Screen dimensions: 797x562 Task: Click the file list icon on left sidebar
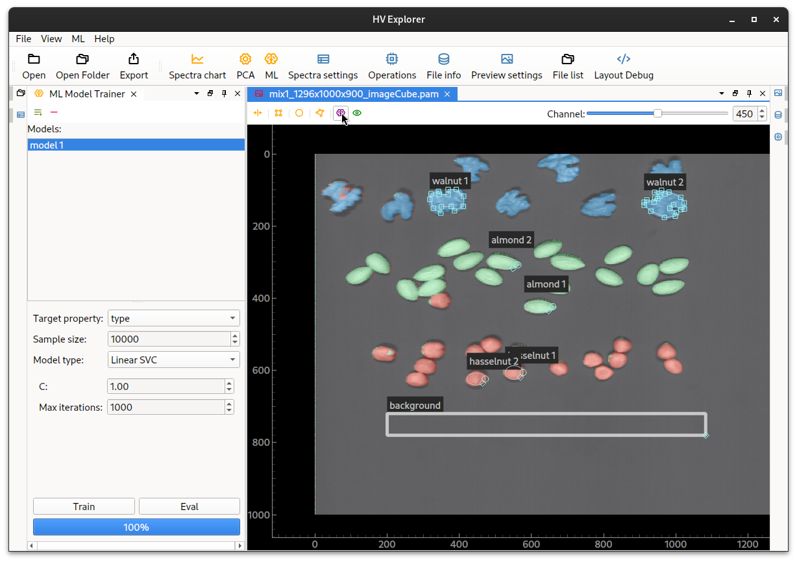tap(21, 93)
